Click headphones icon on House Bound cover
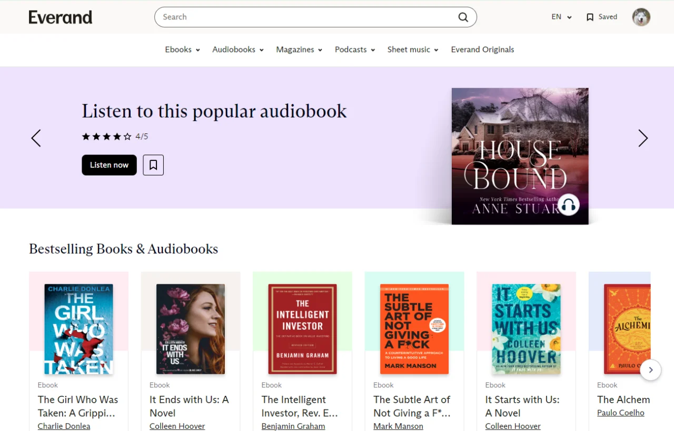Screen dimensions: 674x431 [568, 205]
